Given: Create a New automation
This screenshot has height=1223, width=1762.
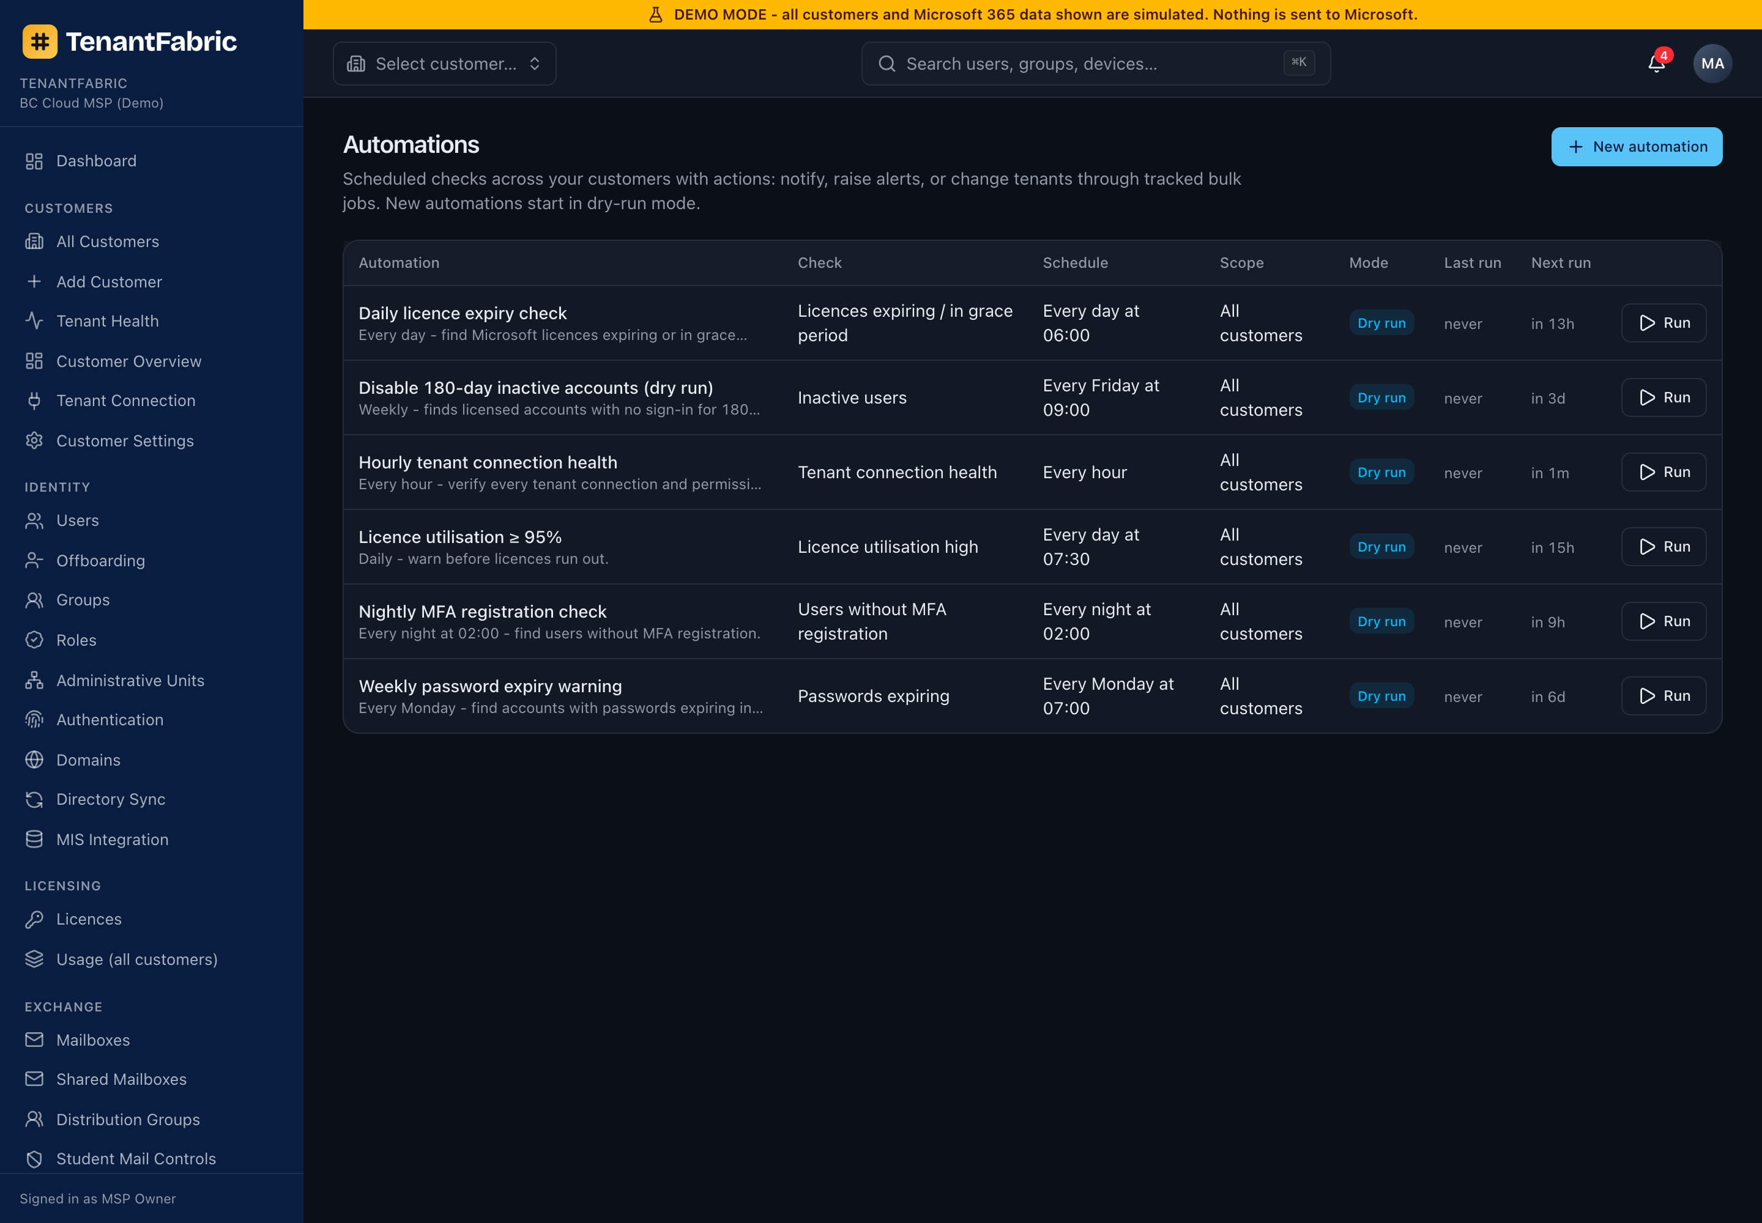Looking at the screenshot, I should click(x=1636, y=146).
